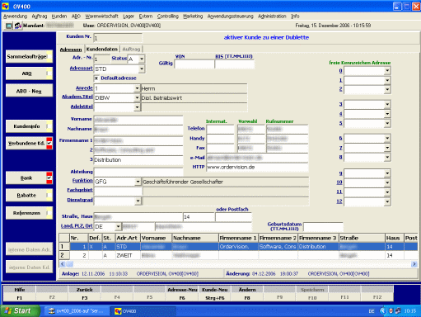The height and width of the screenshot is (317, 421).
Task: Open the Adressart STD dropdown
Action: click(x=142, y=69)
